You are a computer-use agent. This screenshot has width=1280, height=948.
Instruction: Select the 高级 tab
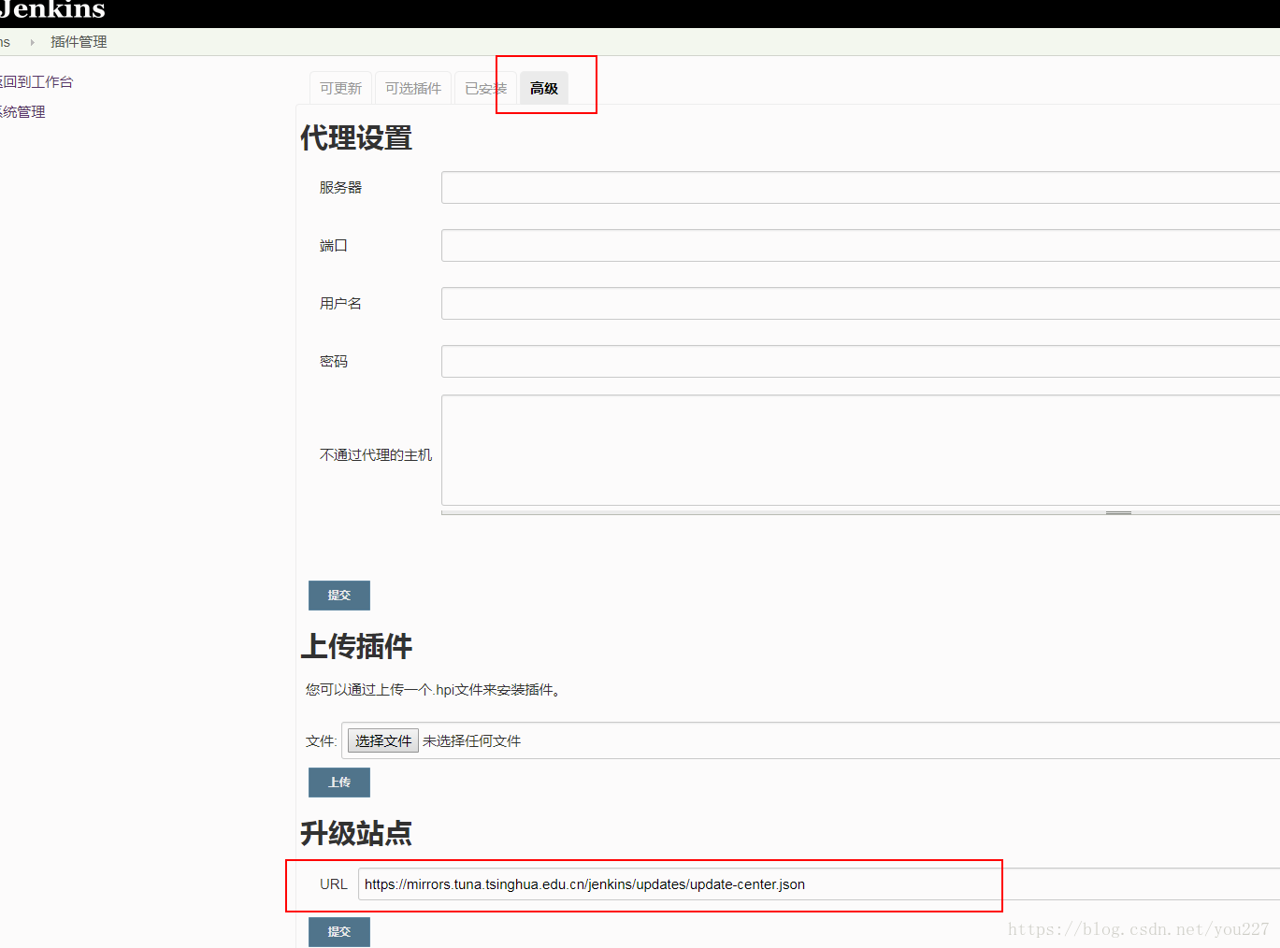point(544,89)
